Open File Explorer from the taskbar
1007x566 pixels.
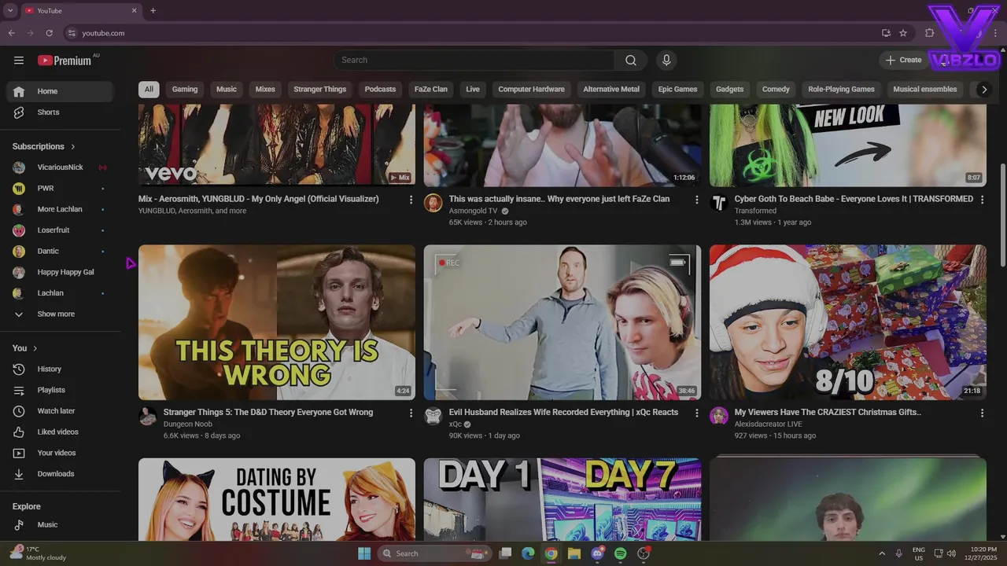click(x=574, y=553)
